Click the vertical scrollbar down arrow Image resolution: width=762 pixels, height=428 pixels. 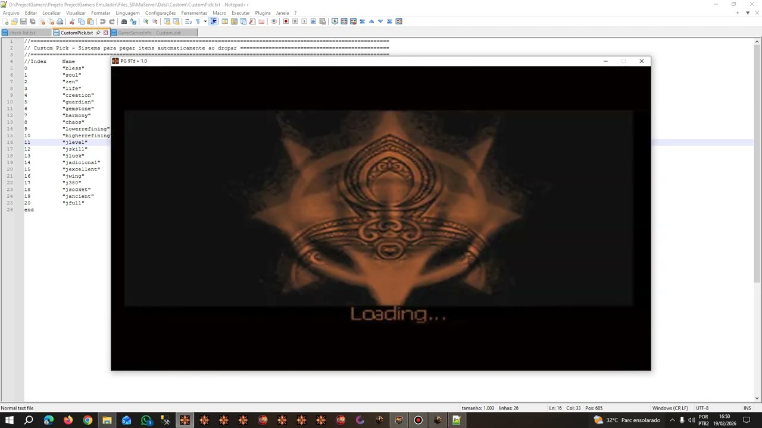[757, 398]
